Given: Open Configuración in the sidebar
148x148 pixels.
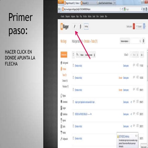Looking at the screenshot, I should (x=64, y=139).
